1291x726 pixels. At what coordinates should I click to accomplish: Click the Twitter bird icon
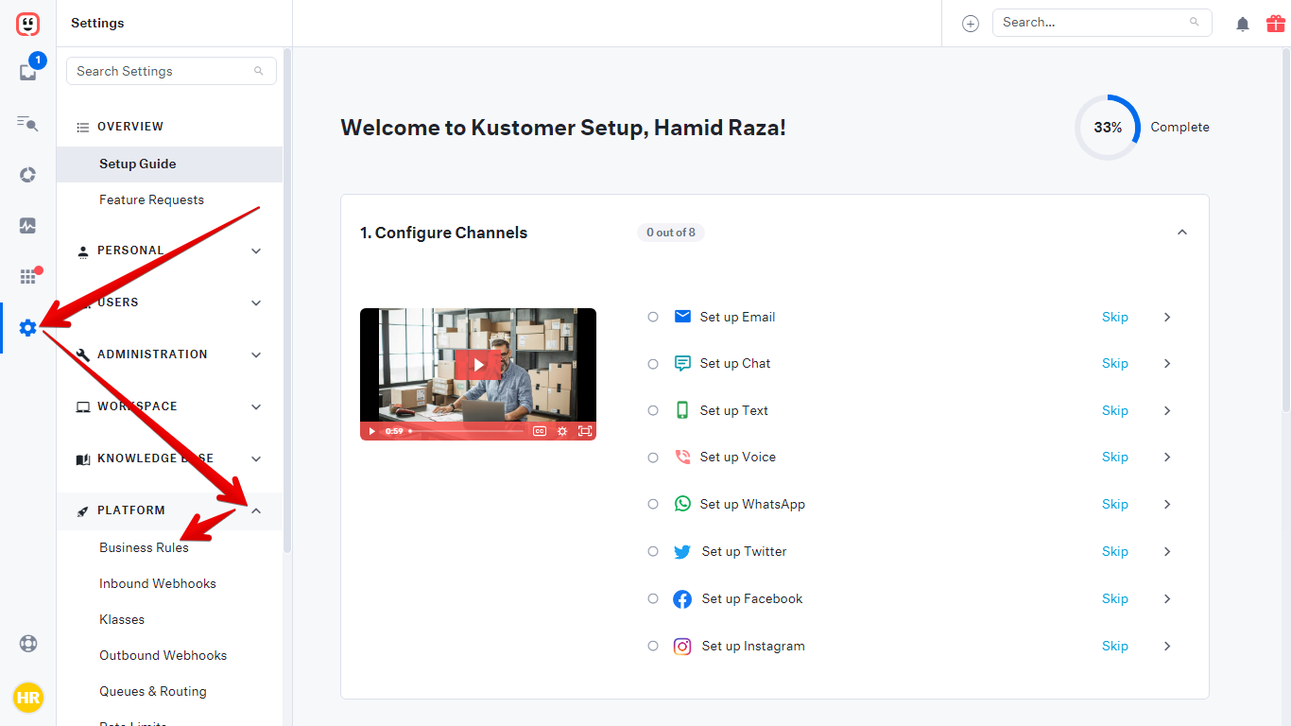point(682,551)
